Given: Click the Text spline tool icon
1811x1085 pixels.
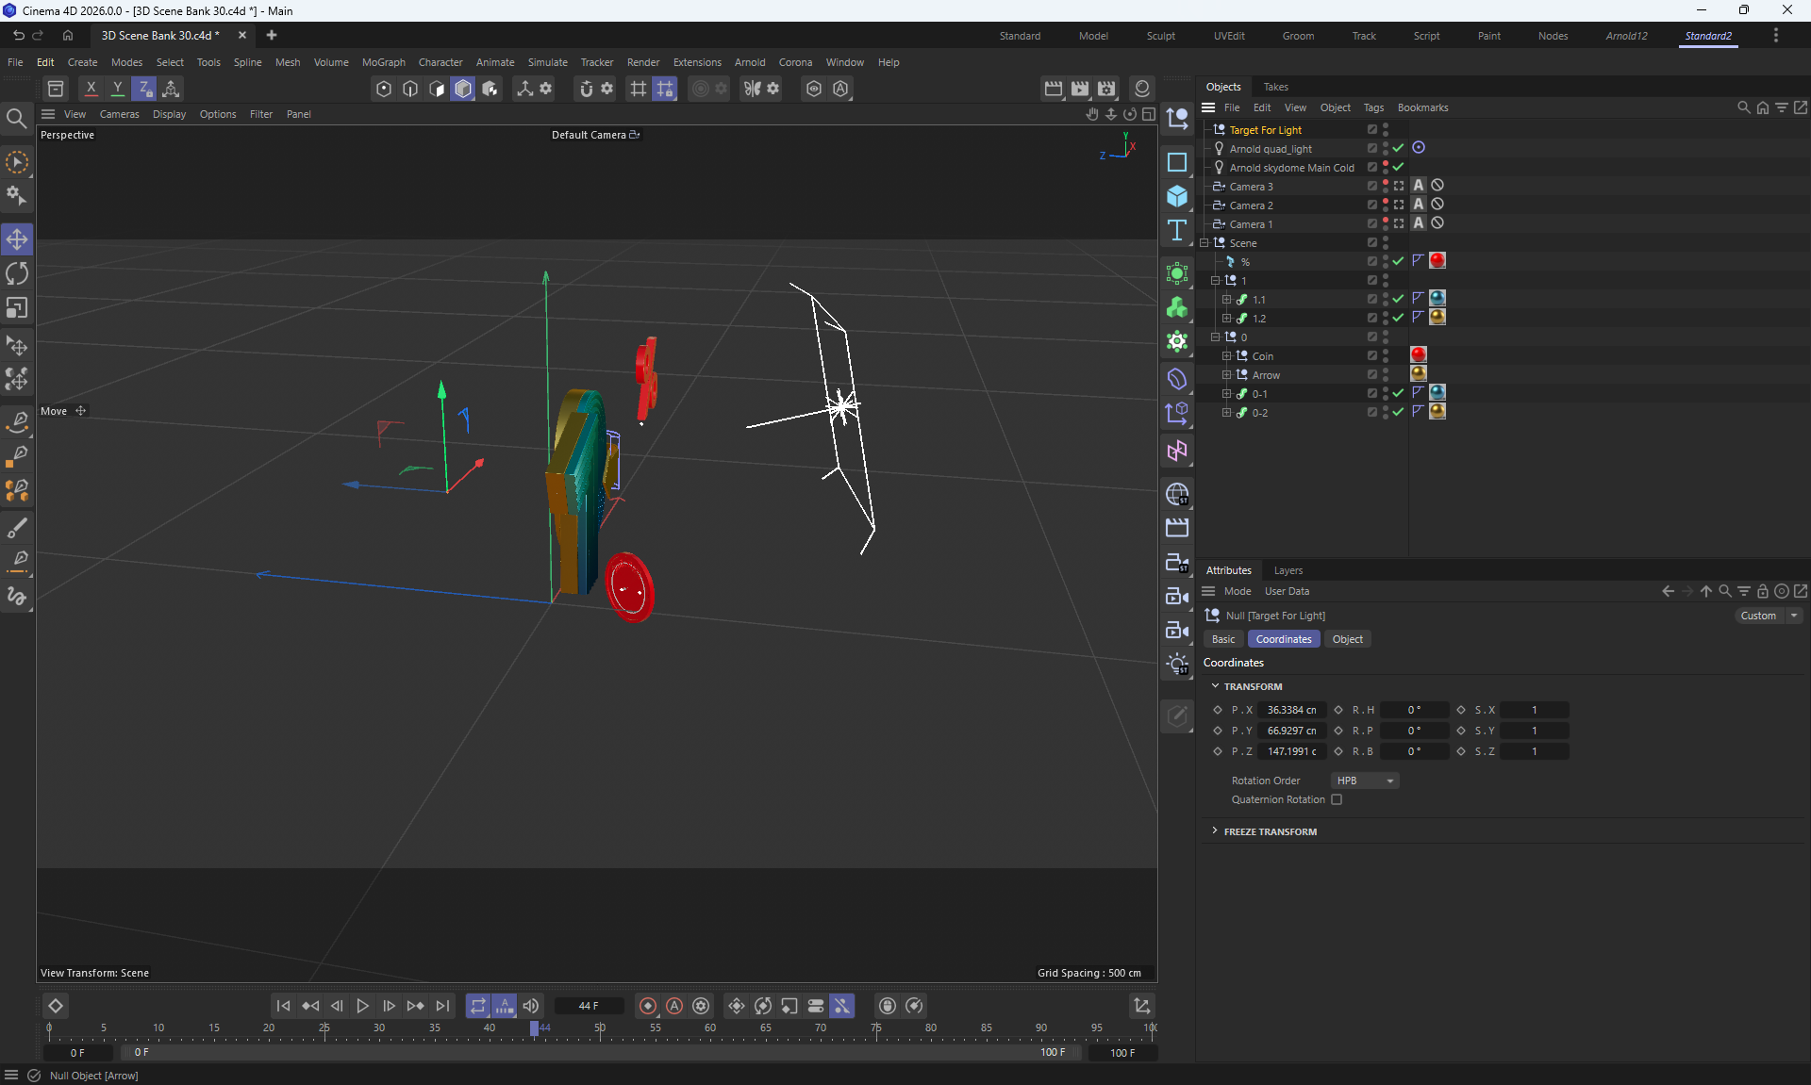Looking at the screenshot, I should click(x=1177, y=231).
